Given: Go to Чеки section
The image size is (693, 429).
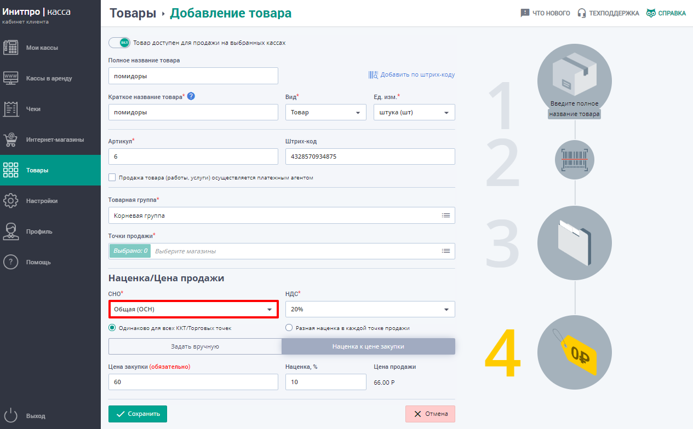Looking at the screenshot, I should coord(50,109).
